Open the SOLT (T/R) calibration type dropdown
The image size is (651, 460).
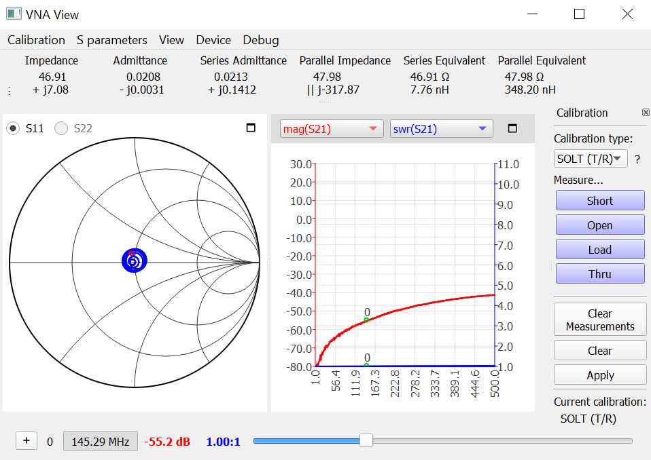point(590,159)
